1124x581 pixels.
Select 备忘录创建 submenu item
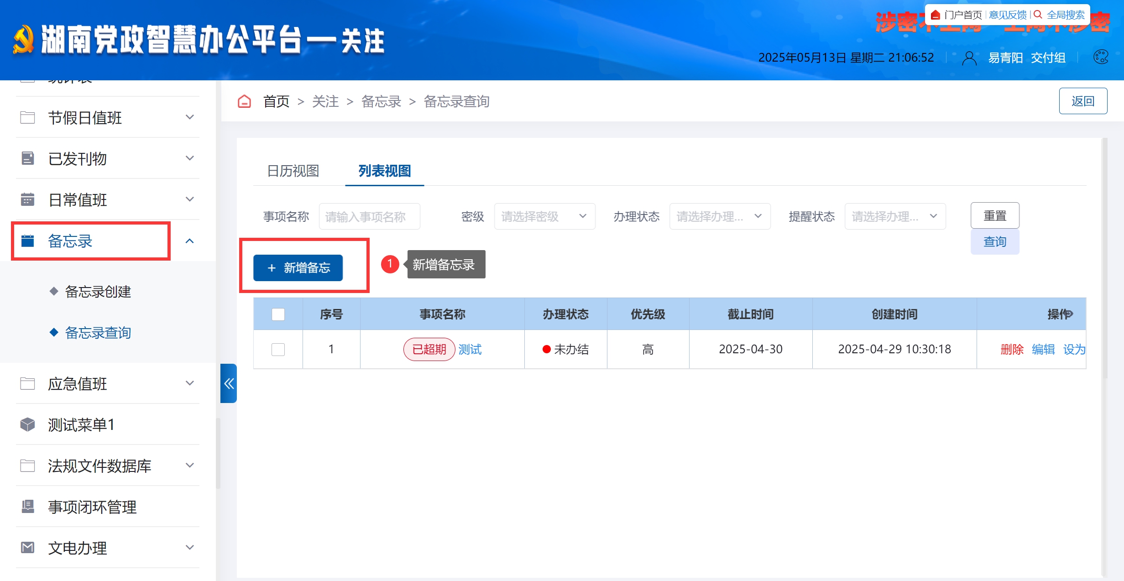[98, 291]
